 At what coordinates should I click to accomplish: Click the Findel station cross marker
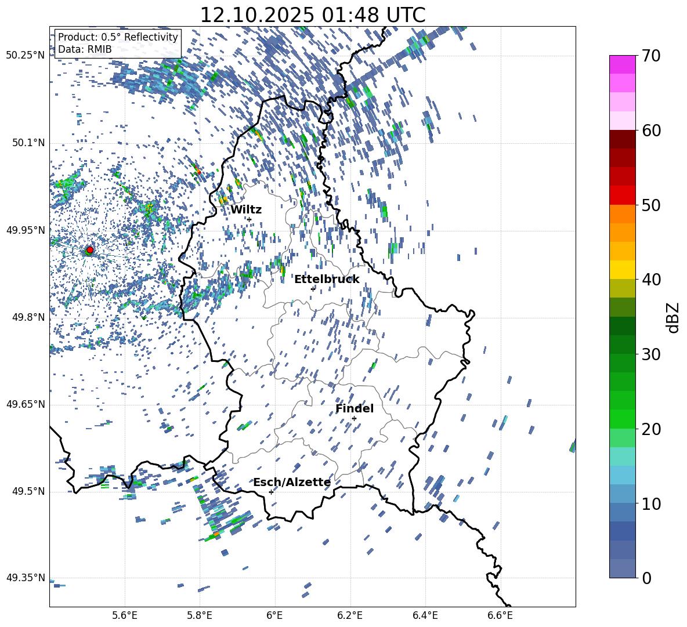pyautogui.click(x=354, y=418)
